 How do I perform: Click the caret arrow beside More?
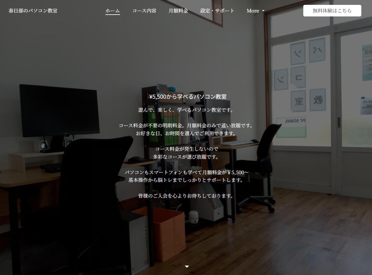[263, 11]
